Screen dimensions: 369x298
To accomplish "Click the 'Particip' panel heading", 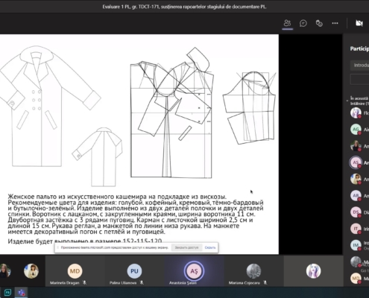I will coord(359,48).
